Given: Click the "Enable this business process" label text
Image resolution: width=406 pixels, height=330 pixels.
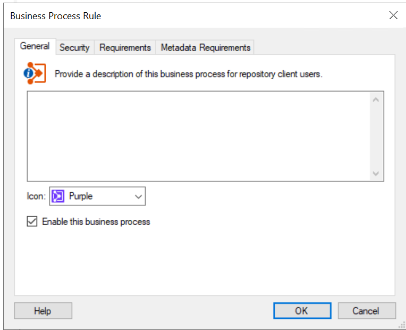Looking at the screenshot, I should pos(96,221).
